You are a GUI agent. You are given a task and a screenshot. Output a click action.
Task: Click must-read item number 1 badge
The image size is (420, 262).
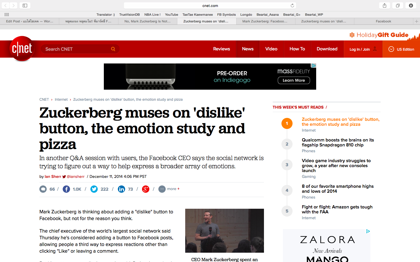point(287,123)
